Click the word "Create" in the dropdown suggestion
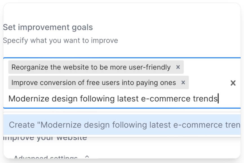244x163 pixels. point(22,125)
